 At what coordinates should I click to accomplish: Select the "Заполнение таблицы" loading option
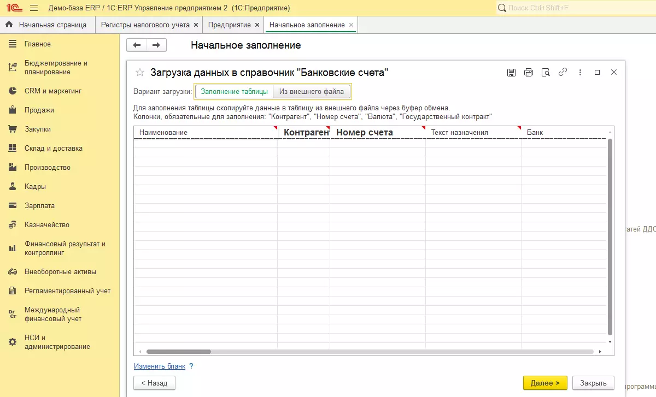click(x=234, y=92)
